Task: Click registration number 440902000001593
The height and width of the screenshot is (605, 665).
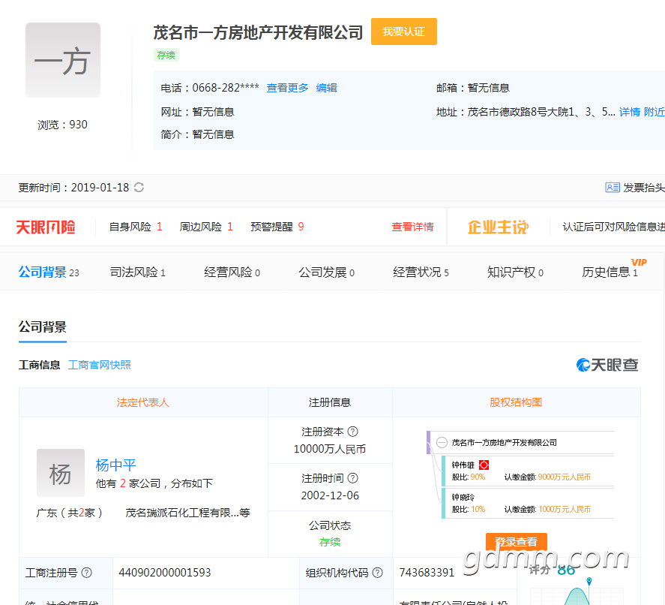Action: [164, 573]
